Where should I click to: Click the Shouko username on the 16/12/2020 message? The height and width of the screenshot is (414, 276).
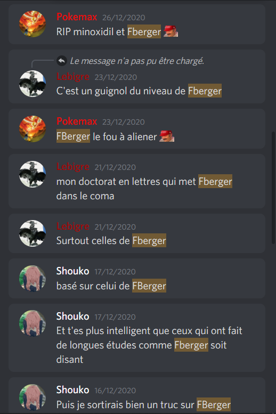pyautogui.click(x=72, y=390)
